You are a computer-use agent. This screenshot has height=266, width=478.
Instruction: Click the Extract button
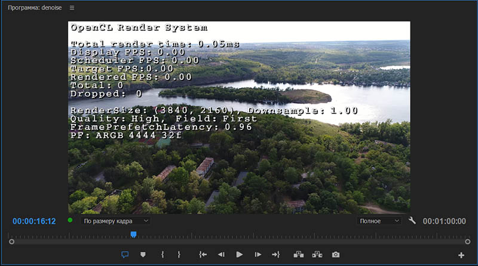(x=317, y=255)
